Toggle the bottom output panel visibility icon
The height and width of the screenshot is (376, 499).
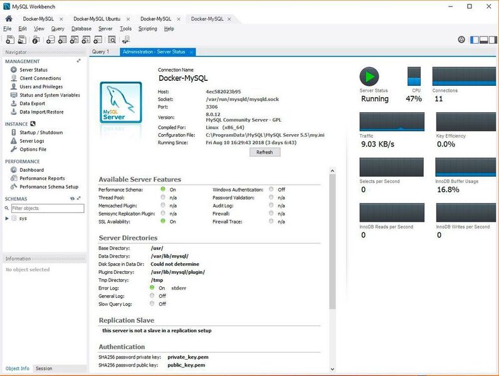484,39
